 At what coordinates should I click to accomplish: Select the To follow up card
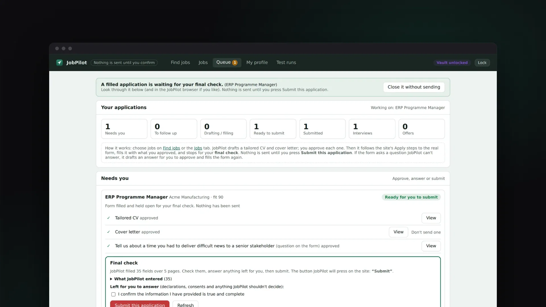[x=174, y=129]
